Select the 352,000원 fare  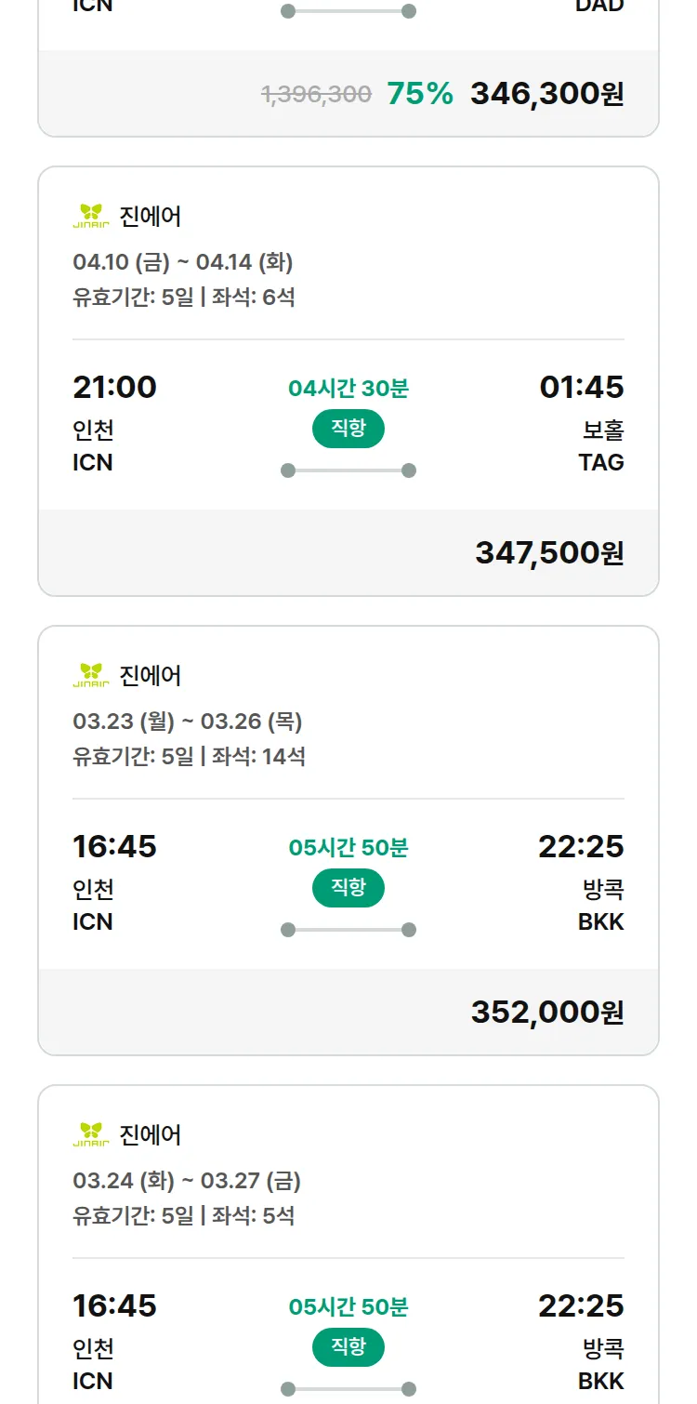tap(547, 1012)
